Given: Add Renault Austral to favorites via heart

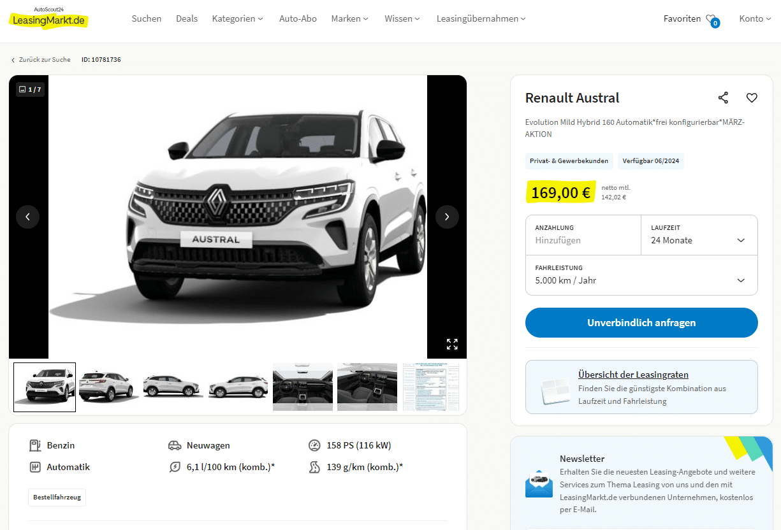Looking at the screenshot, I should coord(752,97).
